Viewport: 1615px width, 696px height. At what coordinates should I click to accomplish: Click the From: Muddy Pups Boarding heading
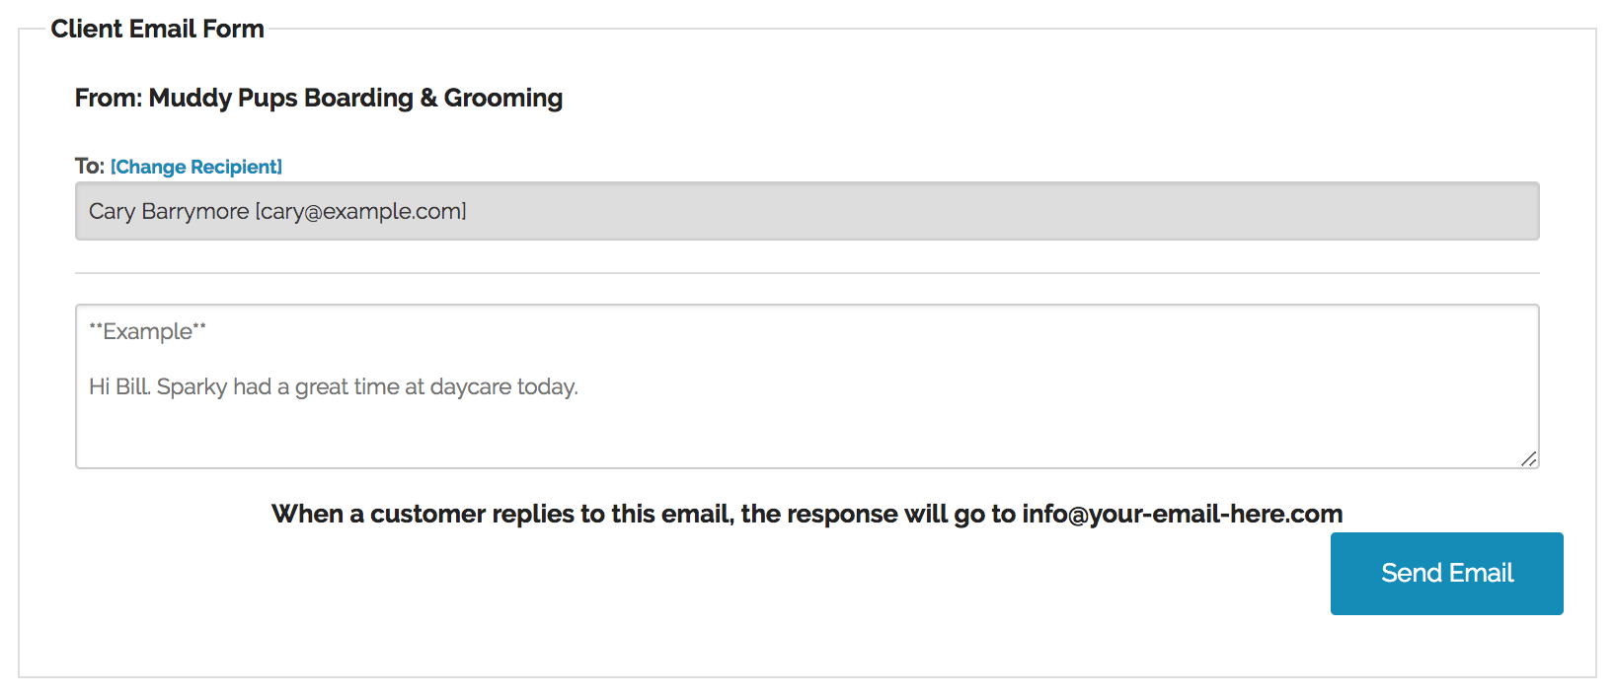[319, 98]
